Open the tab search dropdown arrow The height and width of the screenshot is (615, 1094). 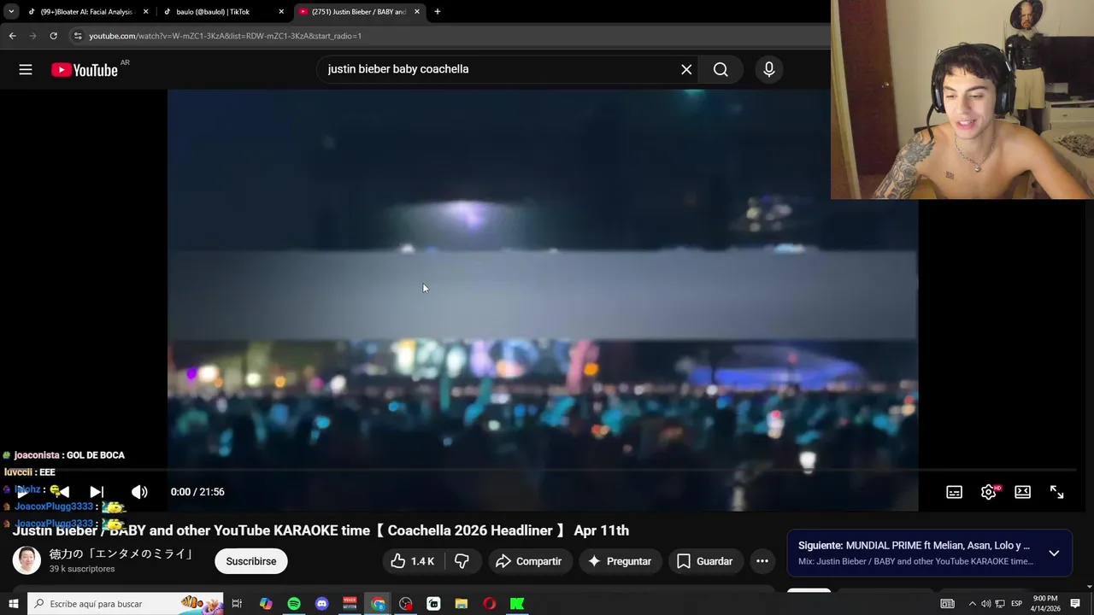[11, 12]
